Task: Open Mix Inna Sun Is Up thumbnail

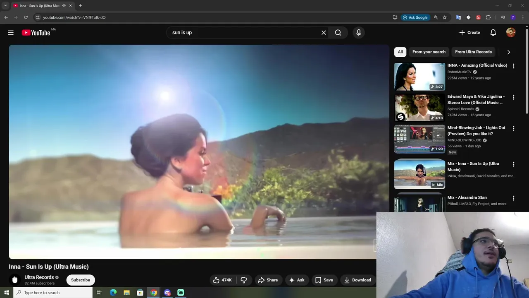Action: 419,175
